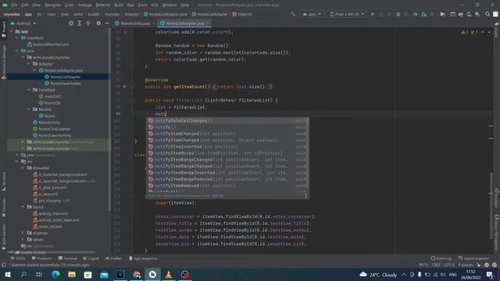
Task: Run the app with the green play icon
Action: point(372,14)
